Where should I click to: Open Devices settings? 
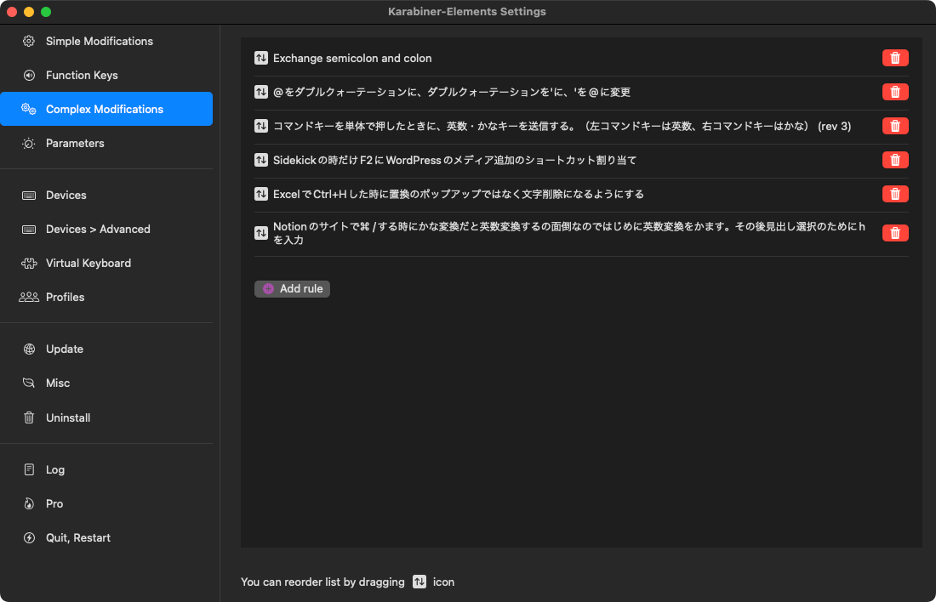(106, 195)
